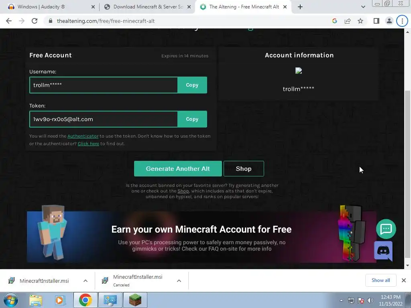Image resolution: width=411 pixels, height=308 pixels.
Task: Open Windows Media Player from taskbar
Action: coord(59,300)
